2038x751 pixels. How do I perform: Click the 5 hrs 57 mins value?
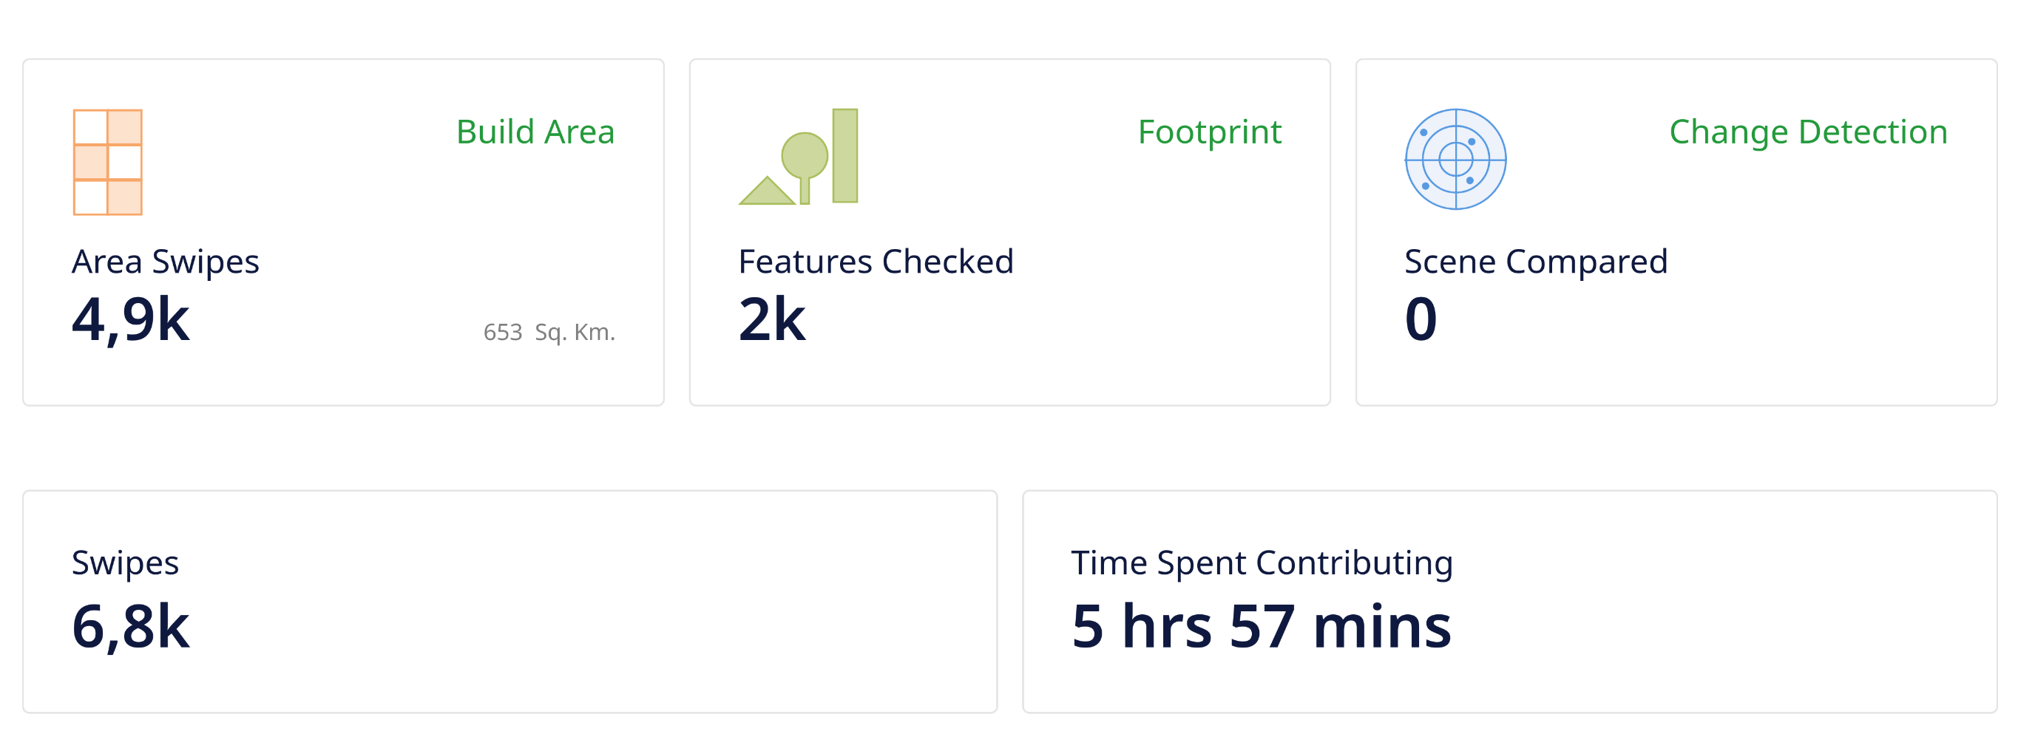point(1261,626)
